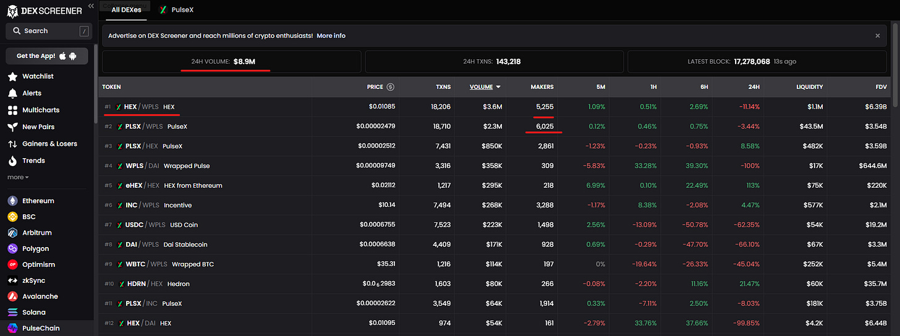The width and height of the screenshot is (900, 336).
Task: Open the #11 PLSX / INC pair
Action: 495,304
